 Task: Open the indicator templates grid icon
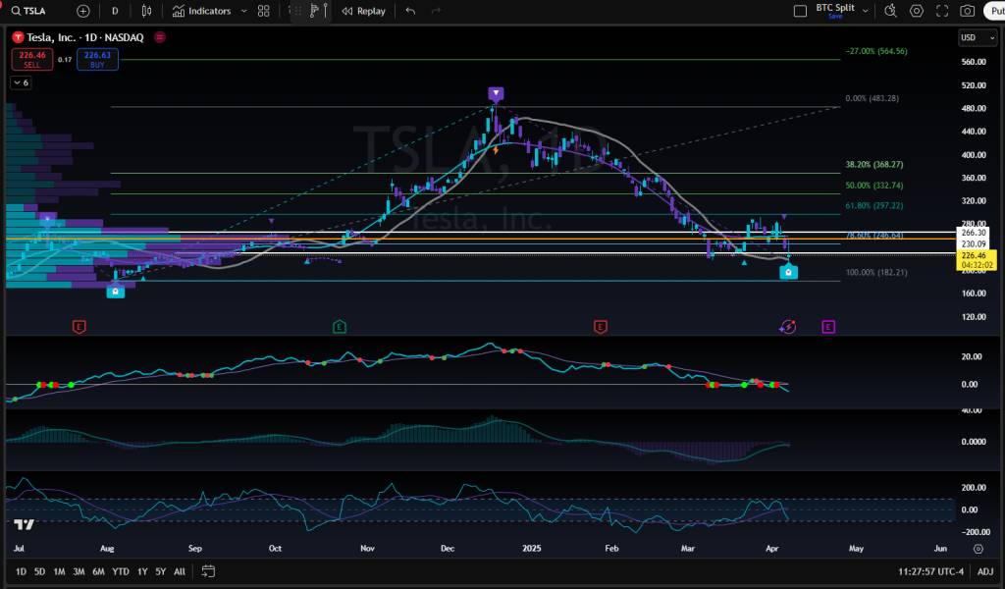(x=263, y=11)
